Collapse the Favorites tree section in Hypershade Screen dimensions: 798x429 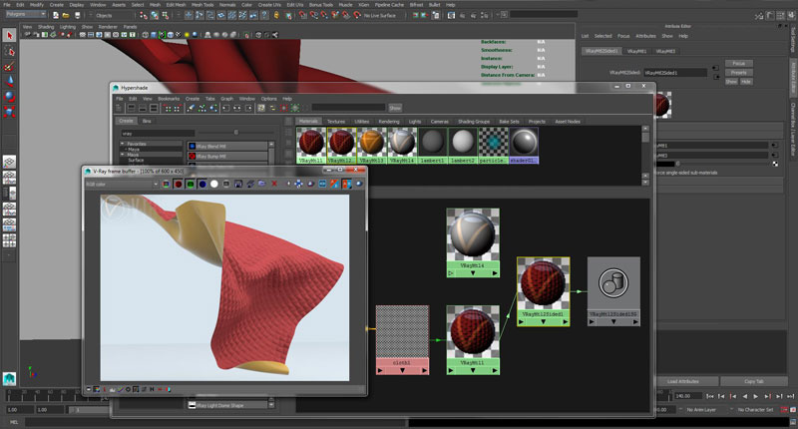pos(123,144)
